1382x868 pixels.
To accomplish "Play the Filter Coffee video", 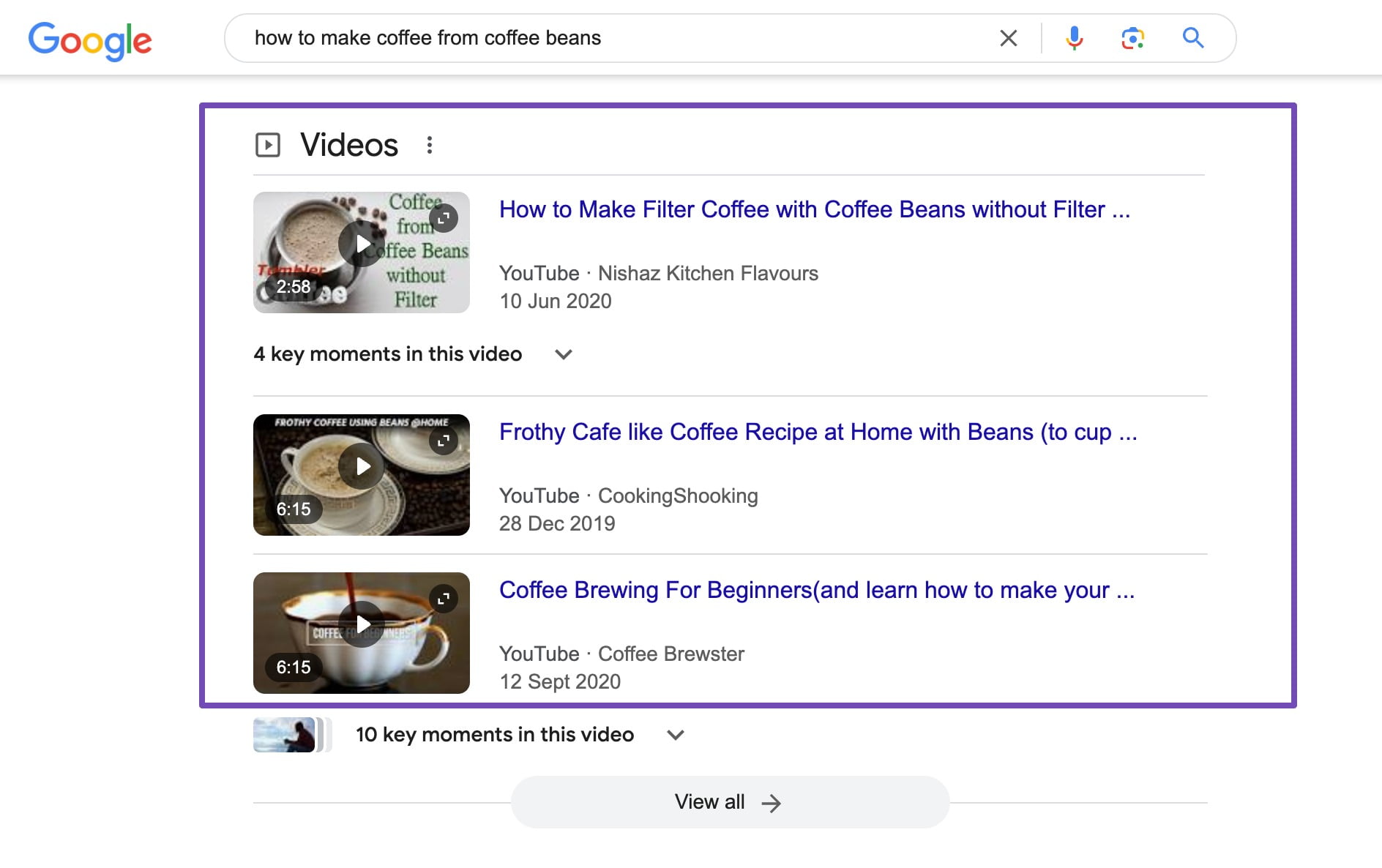I will click(x=362, y=244).
